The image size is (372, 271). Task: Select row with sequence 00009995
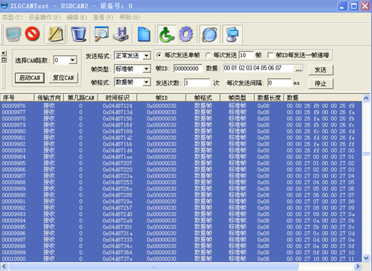click(x=181, y=227)
